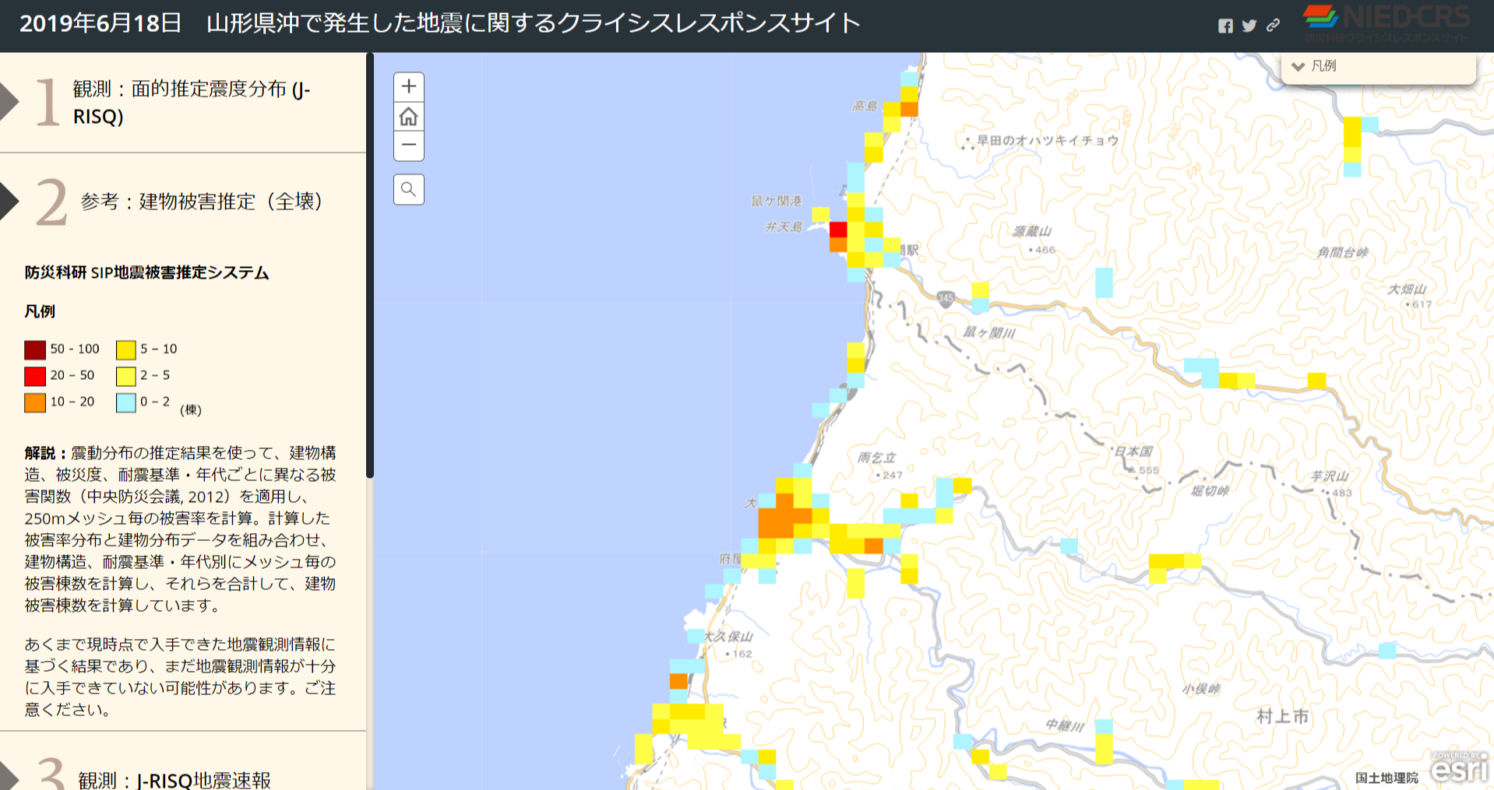Click the 村上市 map label

pyautogui.click(x=1282, y=717)
